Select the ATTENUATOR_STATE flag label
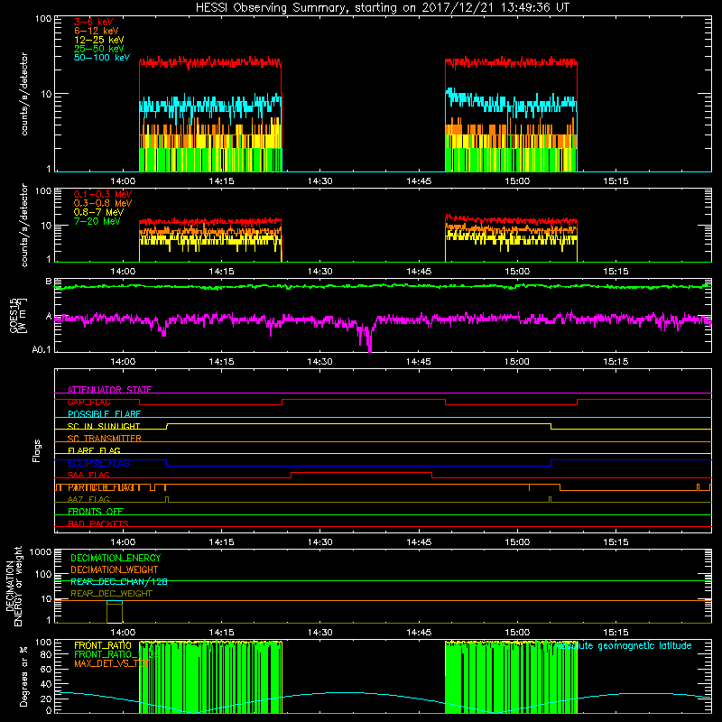 pyautogui.click(x=109, y=390)
